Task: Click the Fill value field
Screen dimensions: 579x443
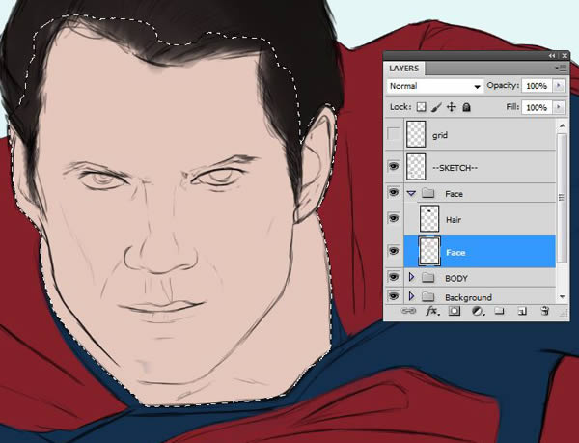Action: point(537,107)
